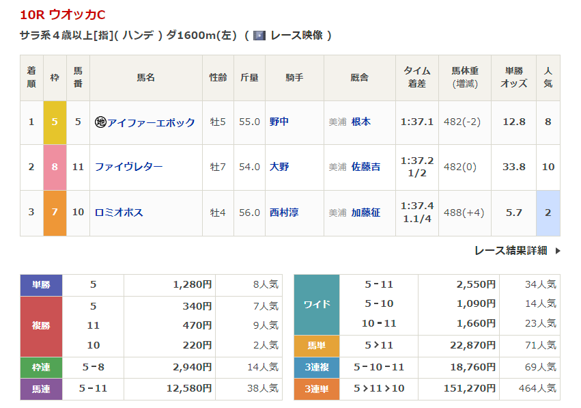Select the ワイド payout label
Viewport: 581px width, 408px height.
(316, 304)
